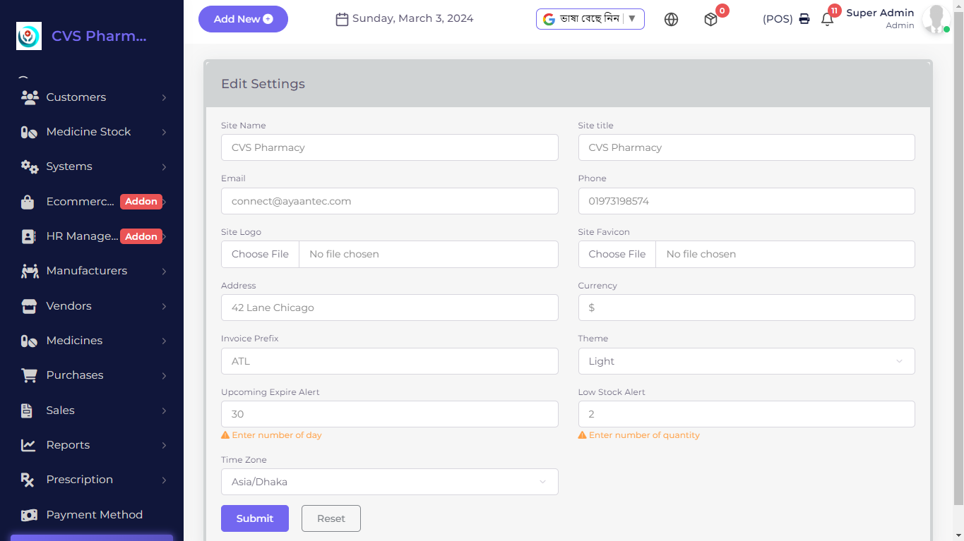Click the globe icon in top bar
The image size is (964, 541).
[x=671, y=20]
